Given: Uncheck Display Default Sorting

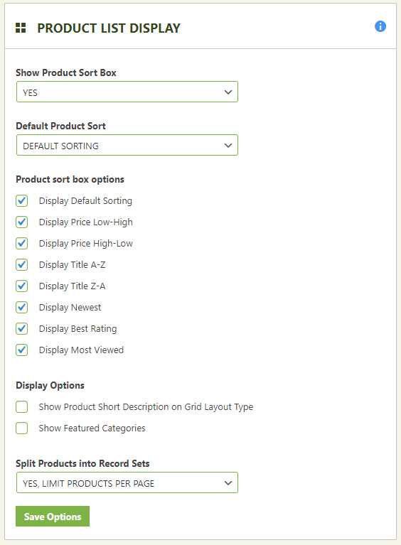Looking at the screenshot, I should point(21,200).
